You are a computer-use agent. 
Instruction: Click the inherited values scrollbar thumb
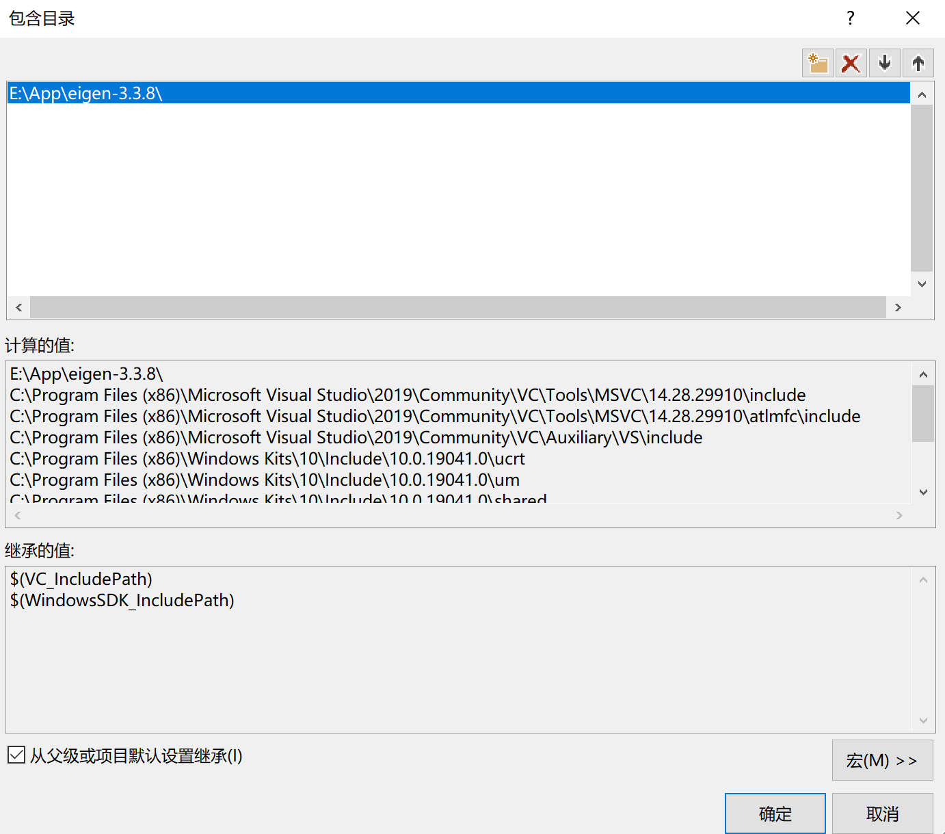[x=923, y=648]
